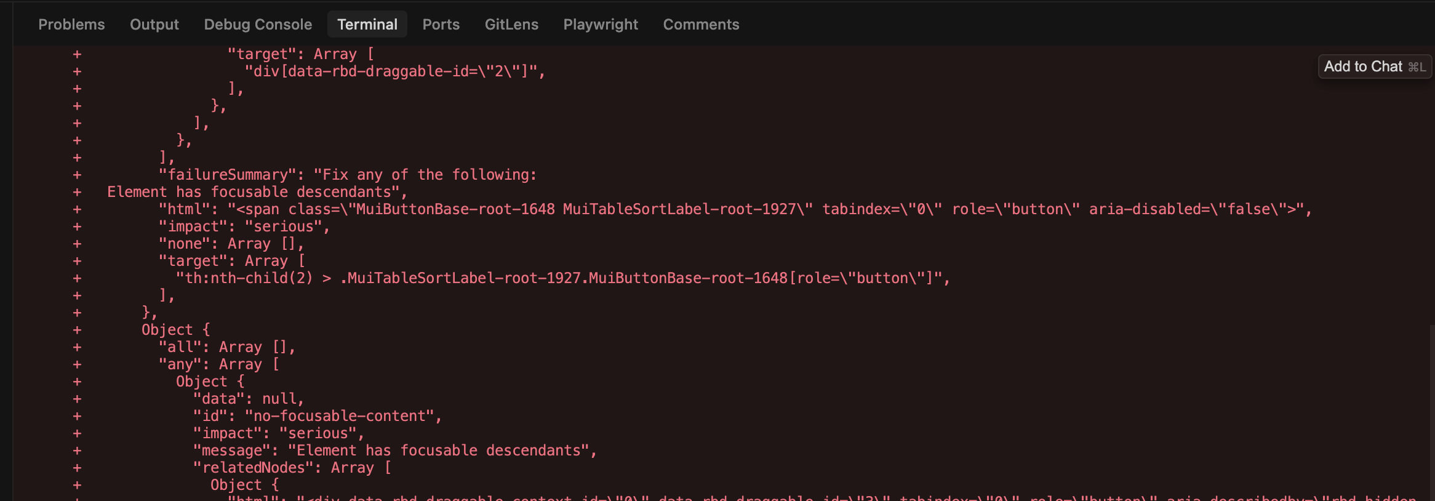Switch to the Problems tab
The image size is (1435, 501).
click(71, 25)
